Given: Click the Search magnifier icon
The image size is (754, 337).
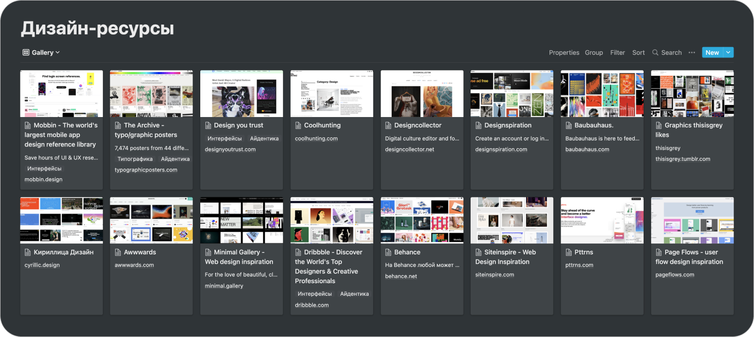Looking at the screenshot, I should click(x=656, y=52).
